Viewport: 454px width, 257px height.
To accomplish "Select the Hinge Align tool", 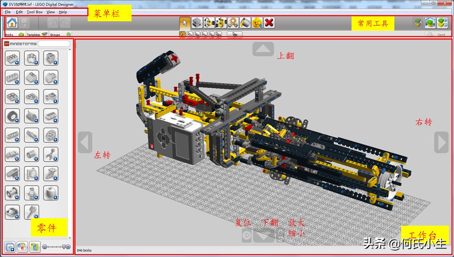I will [x=221, y=23].
